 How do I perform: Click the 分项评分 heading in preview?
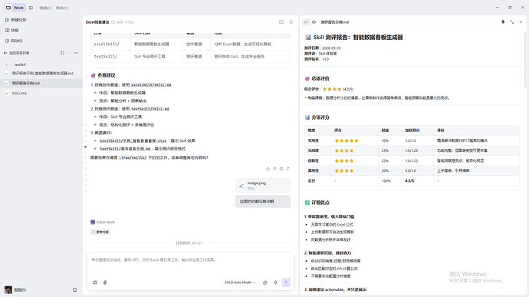click(x=320, y=117)
